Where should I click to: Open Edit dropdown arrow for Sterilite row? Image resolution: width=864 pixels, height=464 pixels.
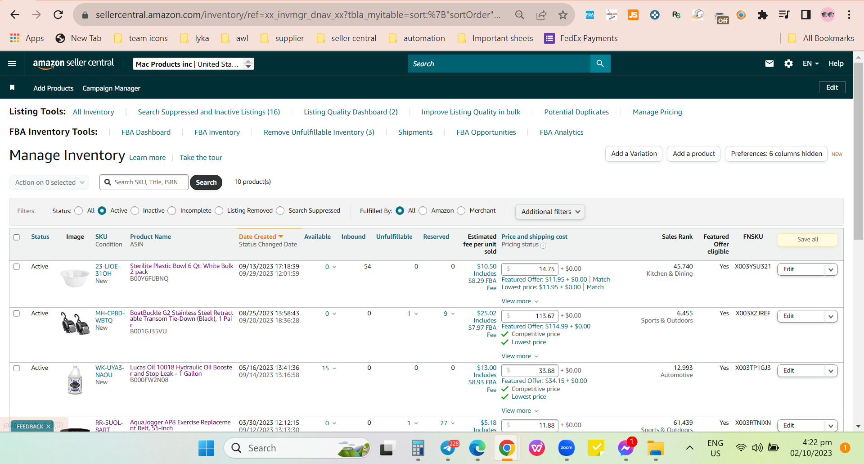point(831,269)
